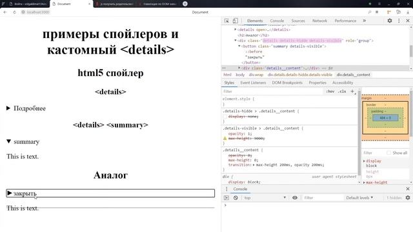Select the Styles sub-tab
The image size is (413, 232).
[229, 82]
